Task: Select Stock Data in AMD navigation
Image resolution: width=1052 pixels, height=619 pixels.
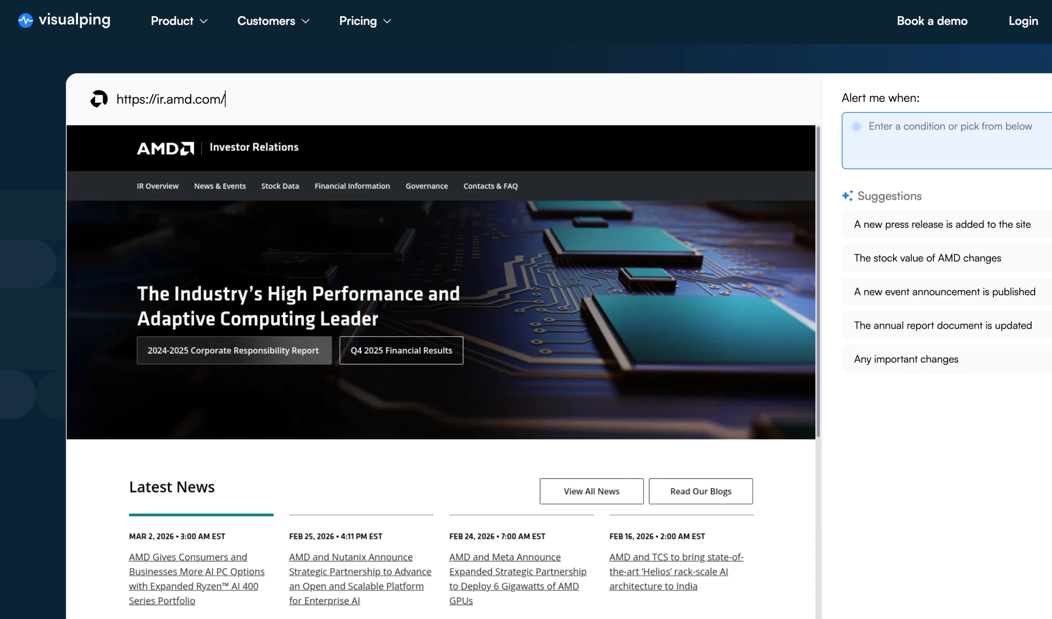Action: tap(280, 186)
